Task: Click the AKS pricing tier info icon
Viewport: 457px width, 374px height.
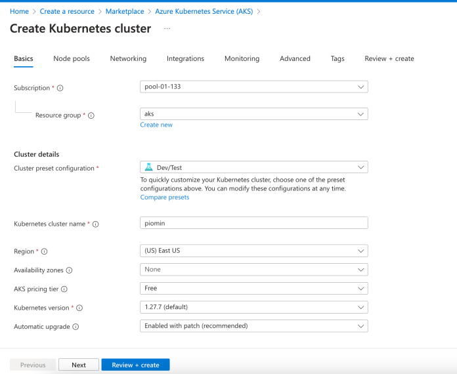Action: (x=64, y=289)
